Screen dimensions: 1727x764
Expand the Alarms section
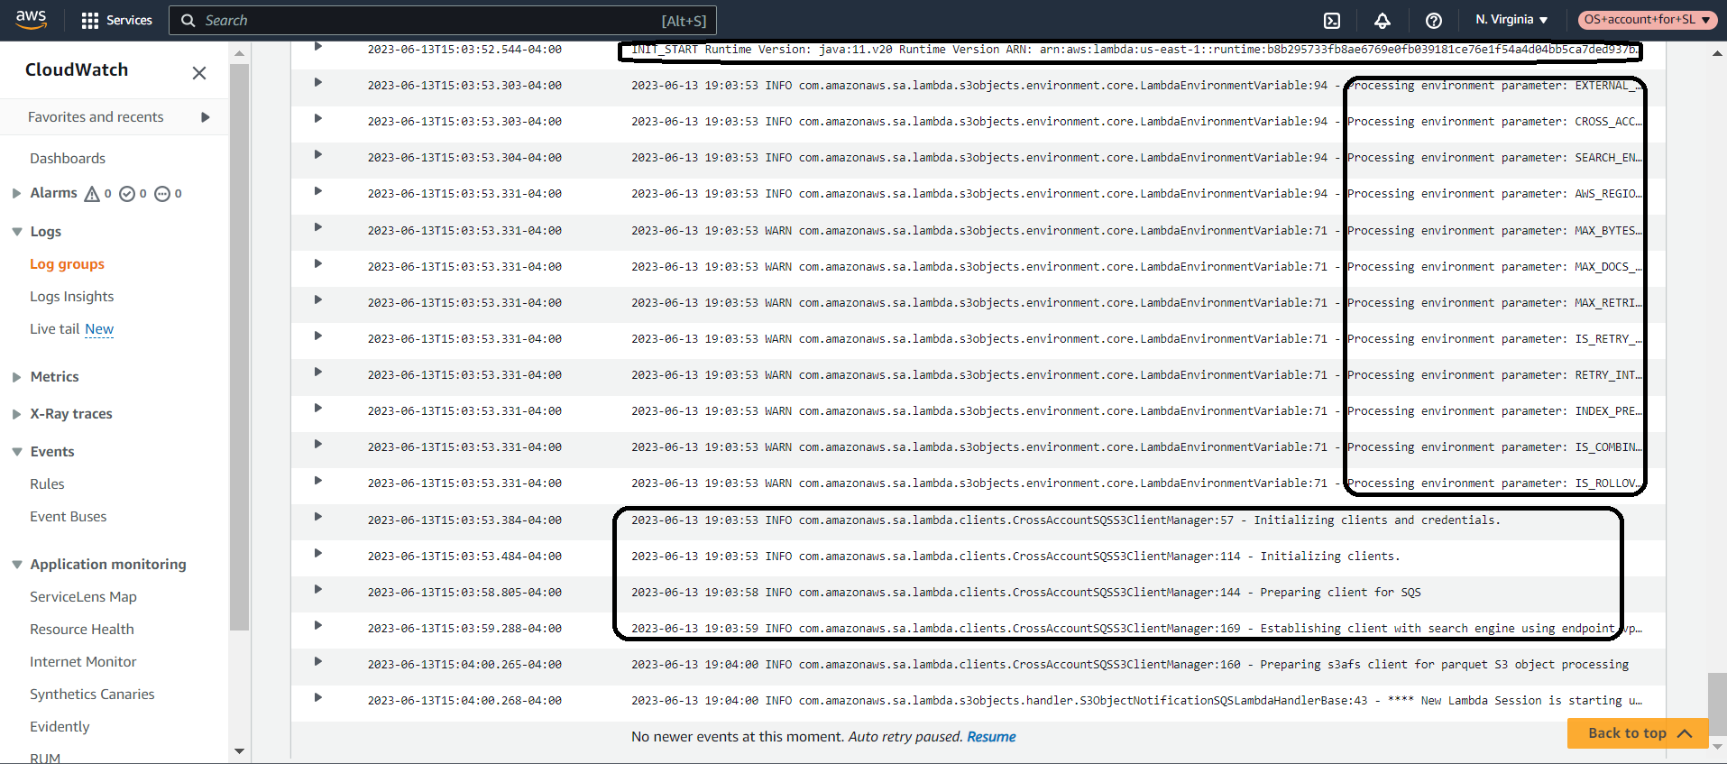coord(16,193)
